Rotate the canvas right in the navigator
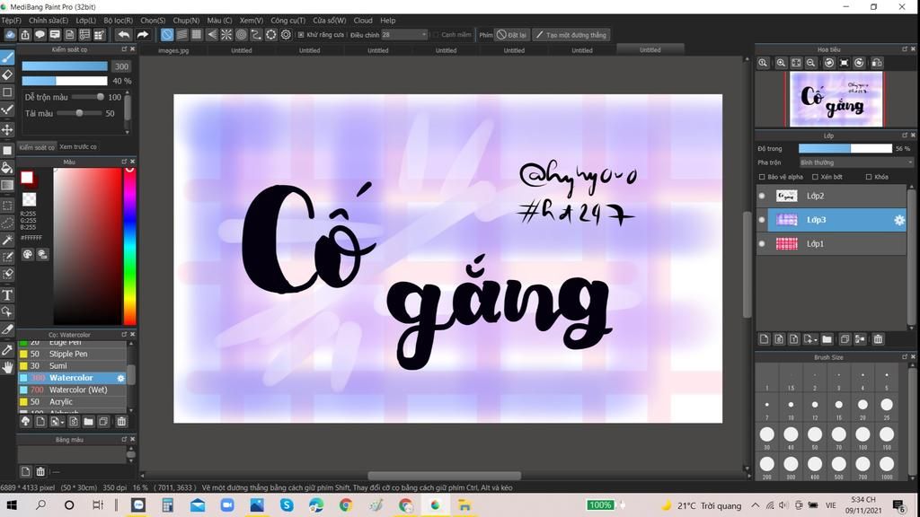The image size is (920, 517). pos(859,63)
